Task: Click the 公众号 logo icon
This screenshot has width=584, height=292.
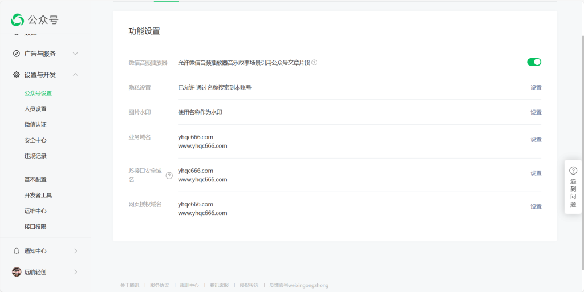Action: [x=18, y=20]
